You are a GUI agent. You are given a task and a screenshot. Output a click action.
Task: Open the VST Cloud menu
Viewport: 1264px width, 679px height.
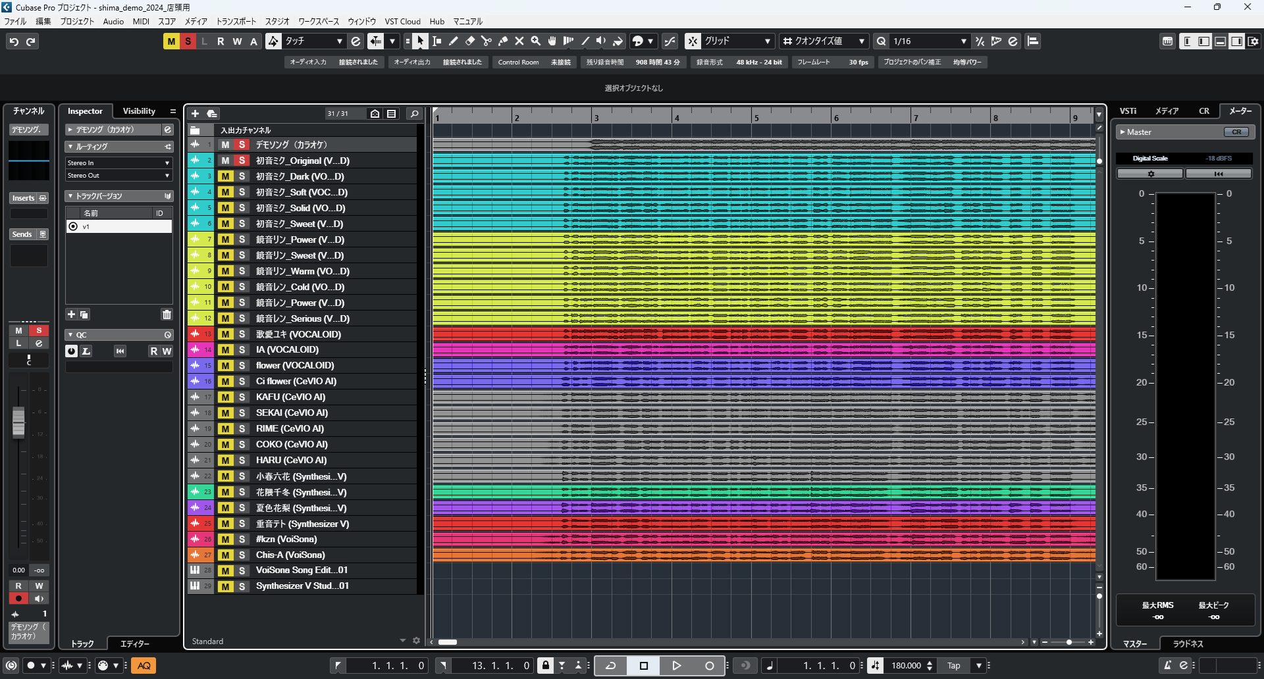pyautogui.click(x=402, y=21)
